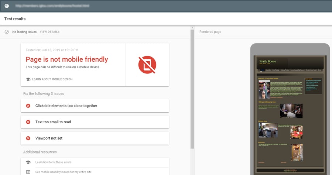Open the LEARN ABOUT MOBILE DESIGN link
Image resolution: width=332 pixels, height=175 pixels.
pos(52,79)
